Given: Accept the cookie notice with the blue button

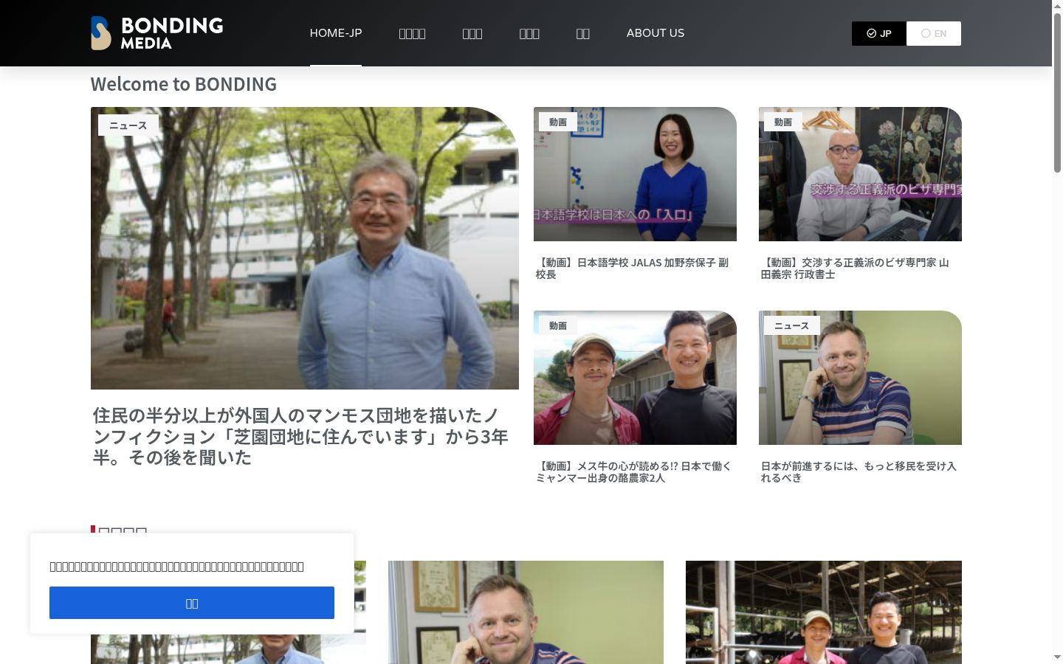Looking at the screenshot, I should (x=192, y=603).
